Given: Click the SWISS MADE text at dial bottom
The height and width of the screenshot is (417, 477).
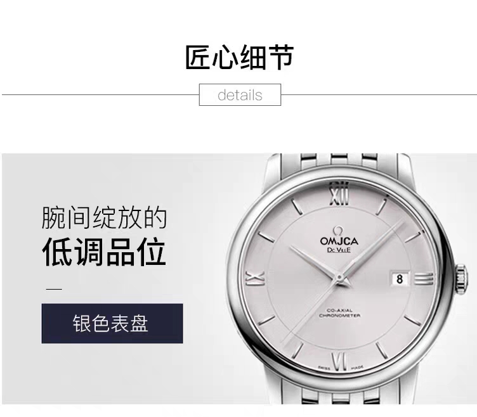Looking at the screenshot, I should 341,368.
